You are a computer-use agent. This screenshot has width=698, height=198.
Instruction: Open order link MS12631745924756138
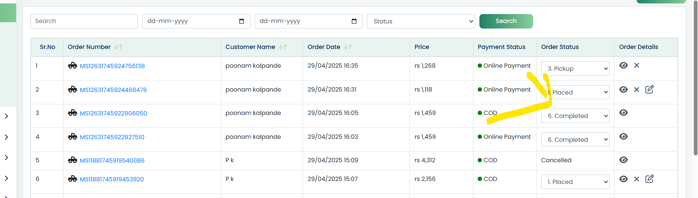[x=112, y=66]
